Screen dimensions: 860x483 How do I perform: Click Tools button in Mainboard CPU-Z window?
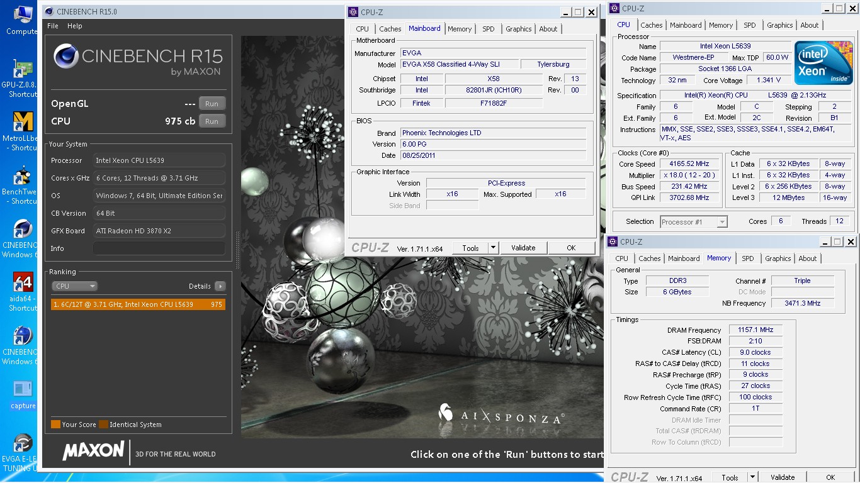470,248
